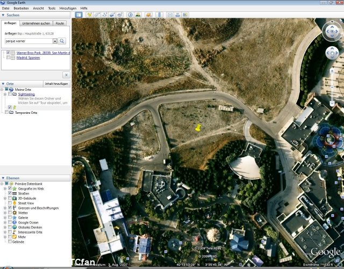Image resolution: width=344 pixels, height=269 pixels.
Task: Expand the Globales Denken layer tree
Action: point(5,227)
